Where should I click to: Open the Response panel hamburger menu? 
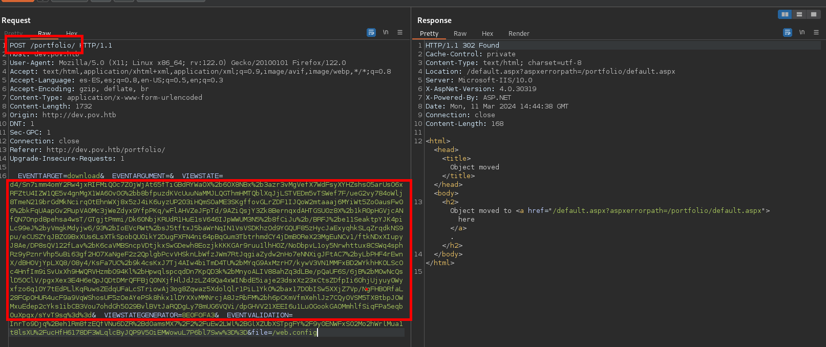point(816,32)
